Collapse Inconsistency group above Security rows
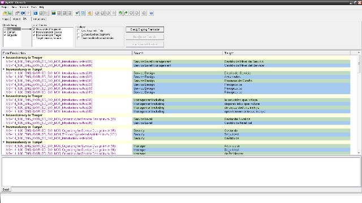The image size is (362, 203). pyautogui.click(x=4, y=127)
